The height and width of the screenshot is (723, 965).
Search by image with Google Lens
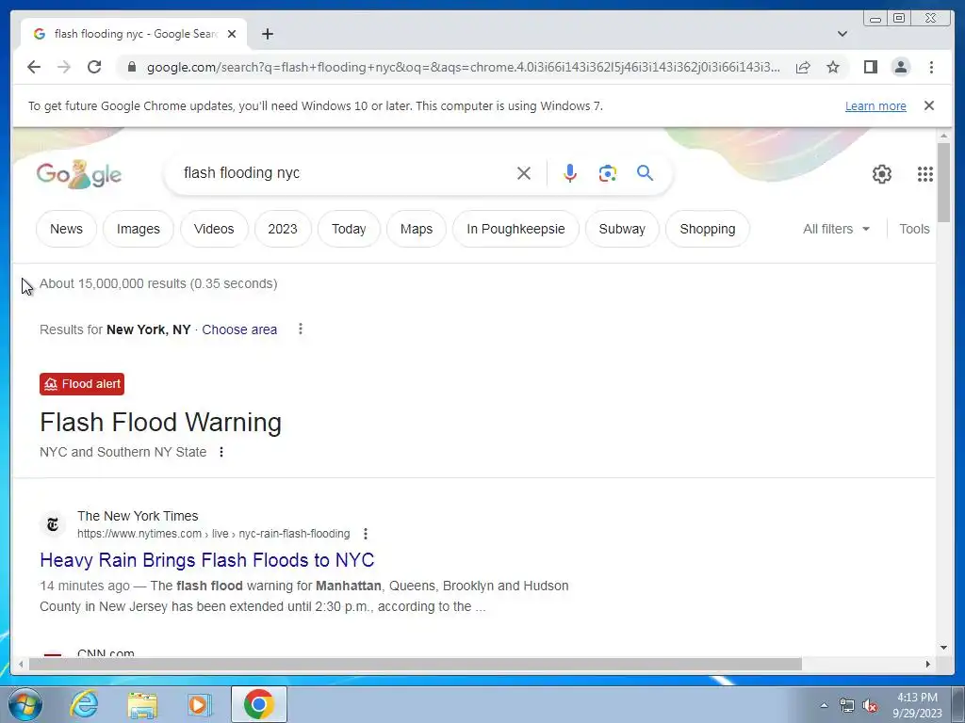click(608, 173)
